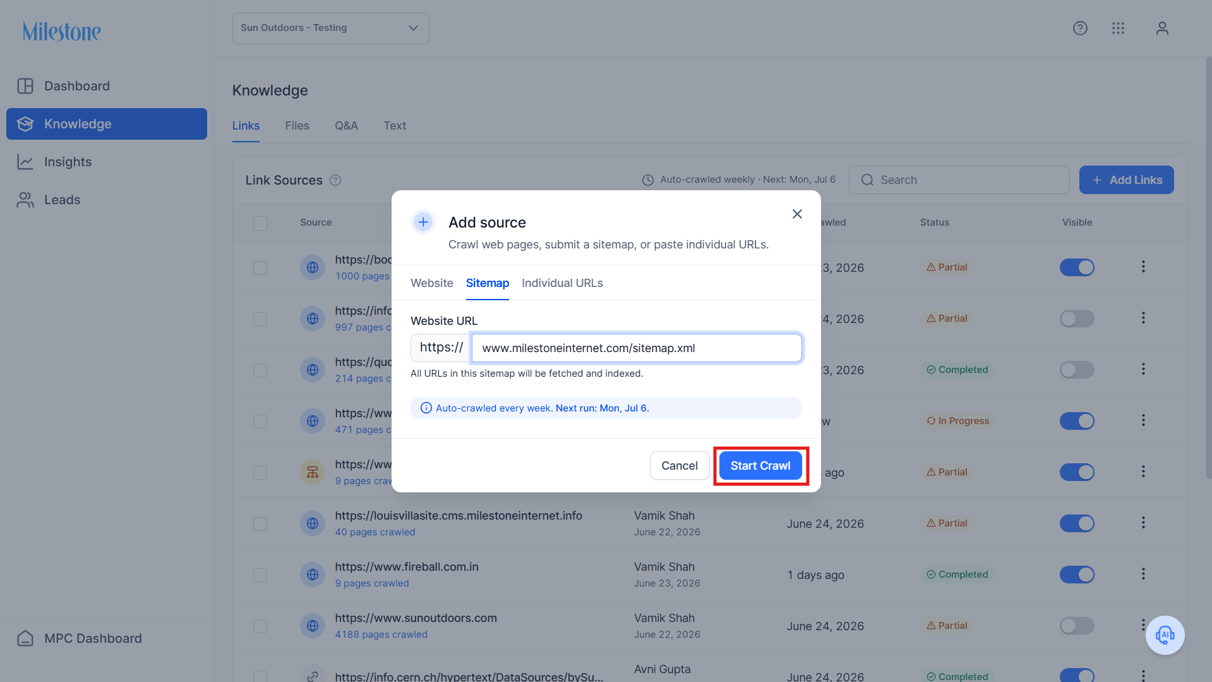Select the Website tab in Add source

click(432, 283)
